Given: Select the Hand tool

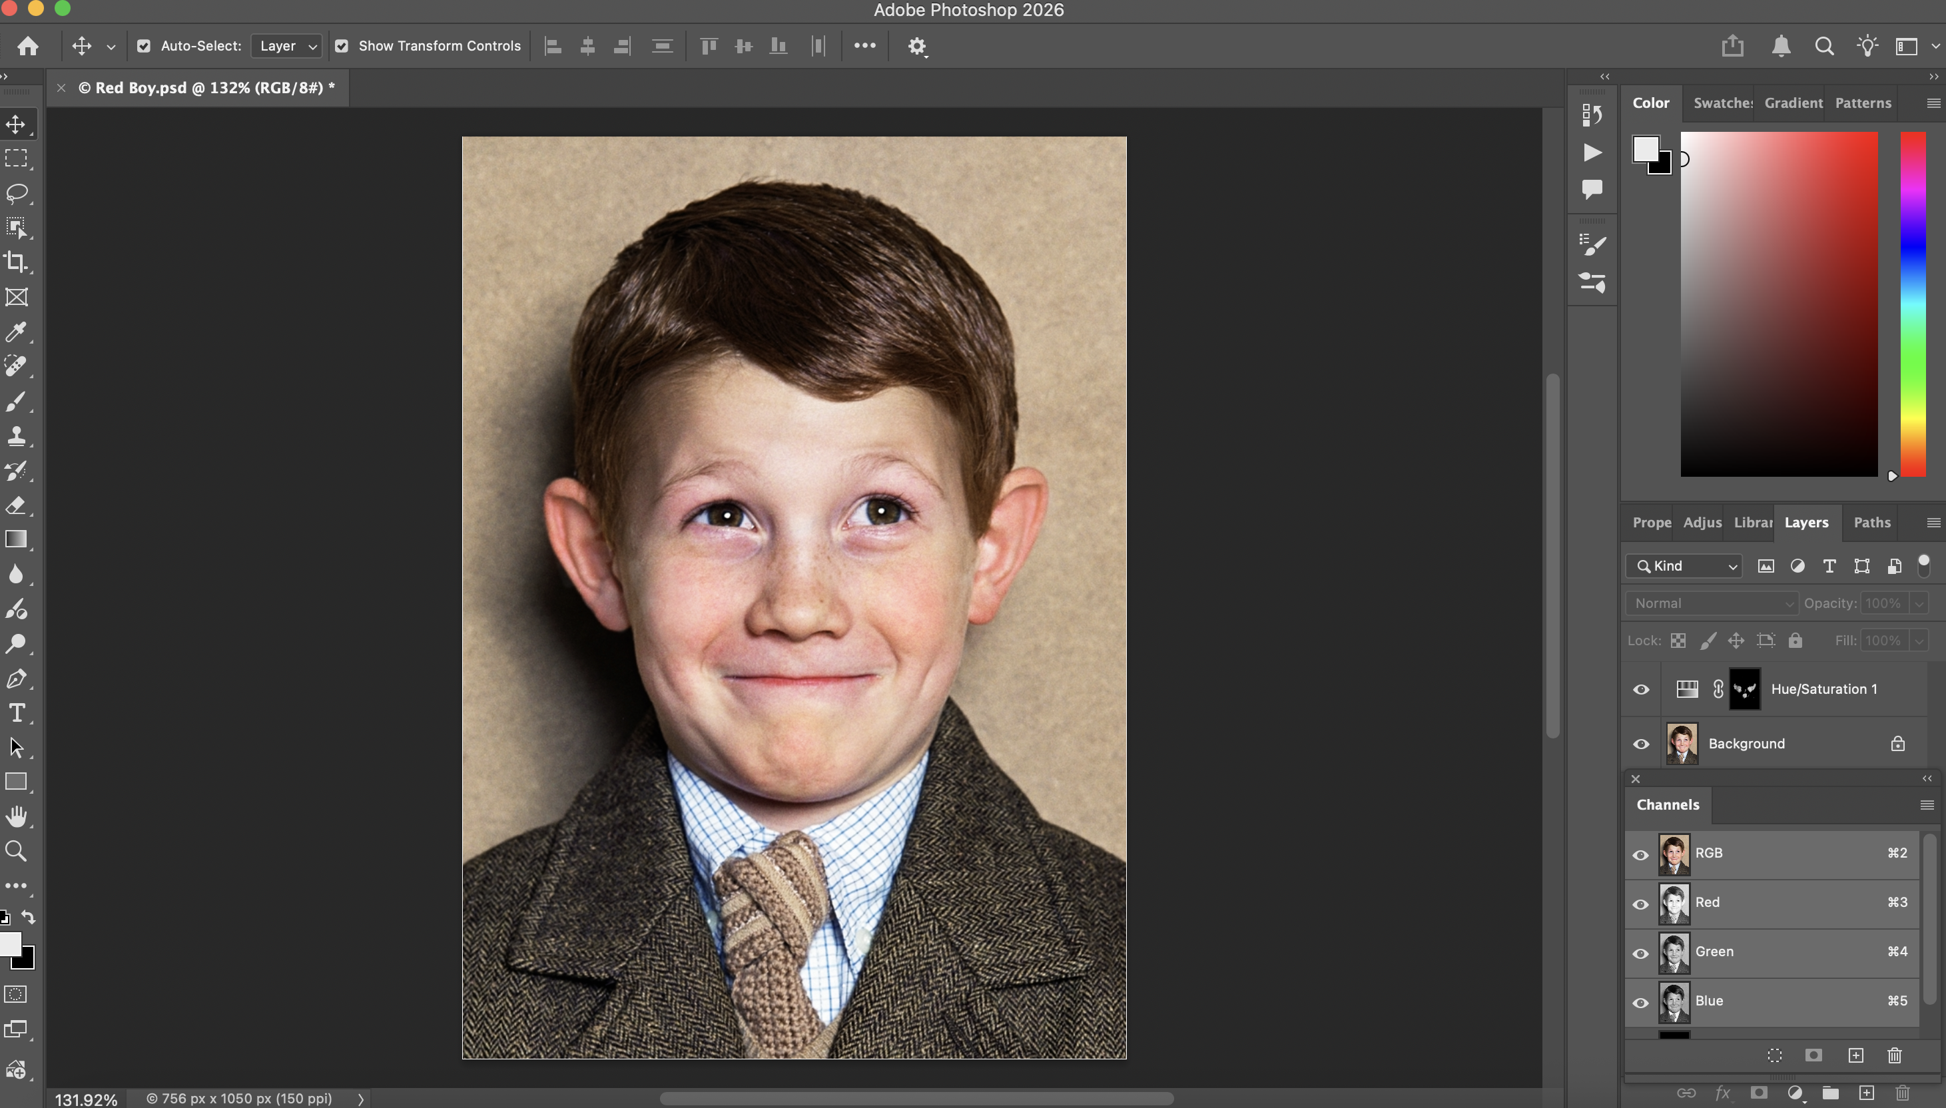Looking at the screenshot, I should 17,816.
